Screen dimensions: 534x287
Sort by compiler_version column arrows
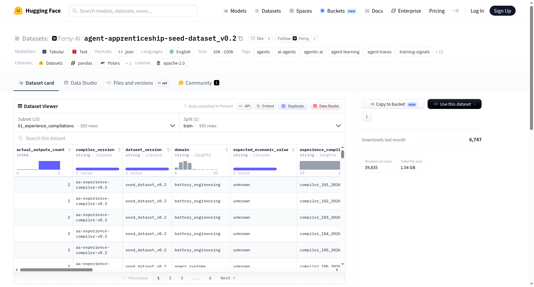point(119,150)
